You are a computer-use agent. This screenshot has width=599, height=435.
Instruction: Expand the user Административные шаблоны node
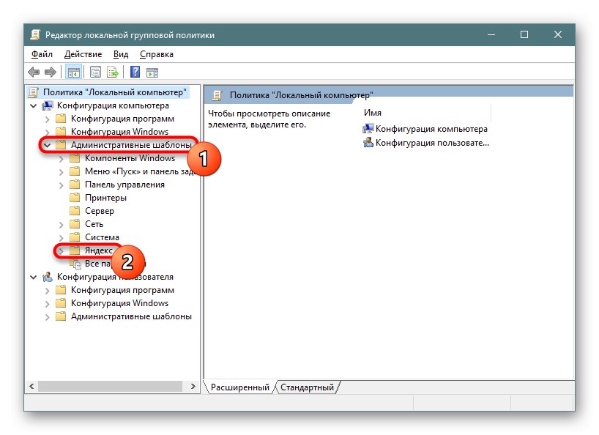click(48, 317)
